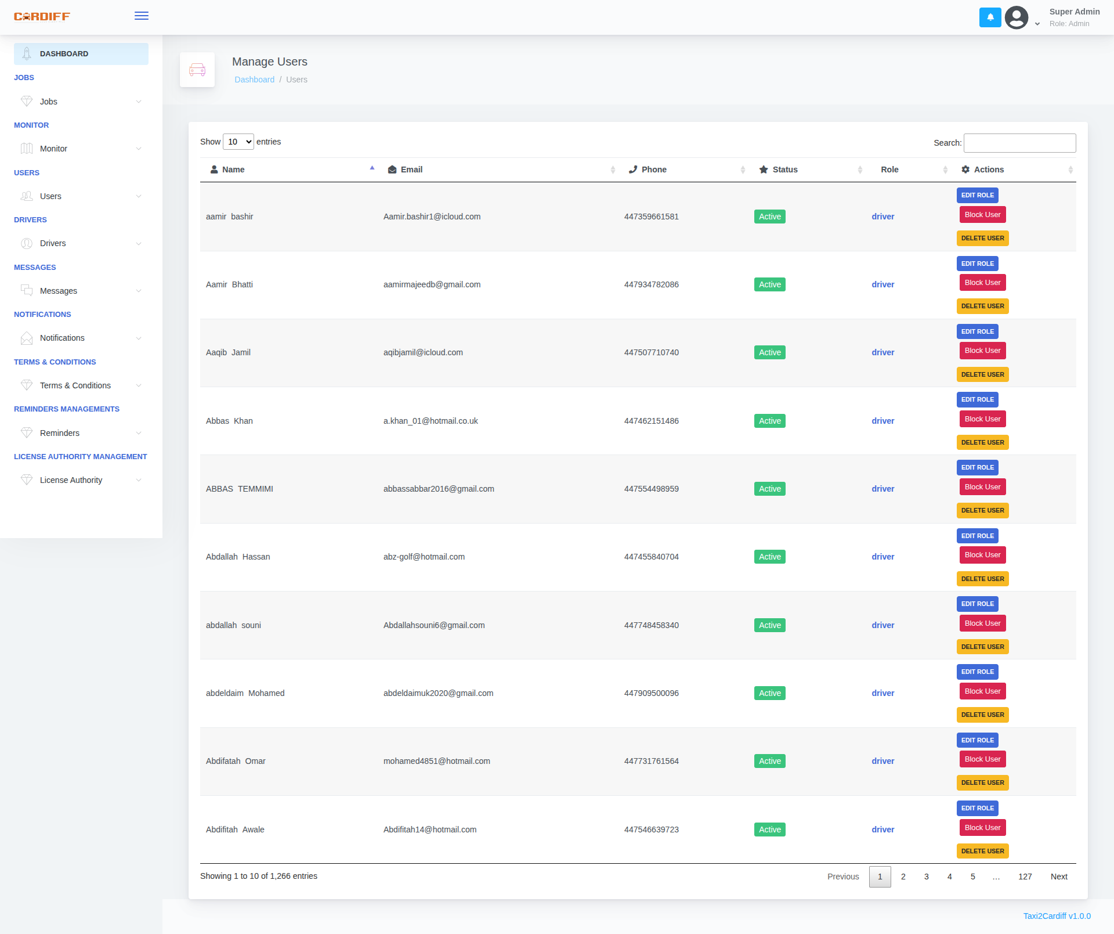The image size is (1114, 934).
Task: Go to page 127 of the table
Action: click(x=1025, y=877)
